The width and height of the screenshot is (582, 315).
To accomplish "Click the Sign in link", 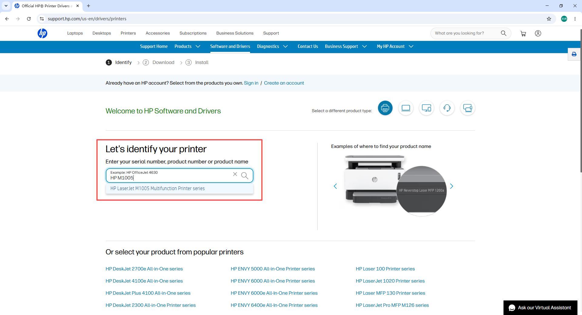I will (251, 83).
